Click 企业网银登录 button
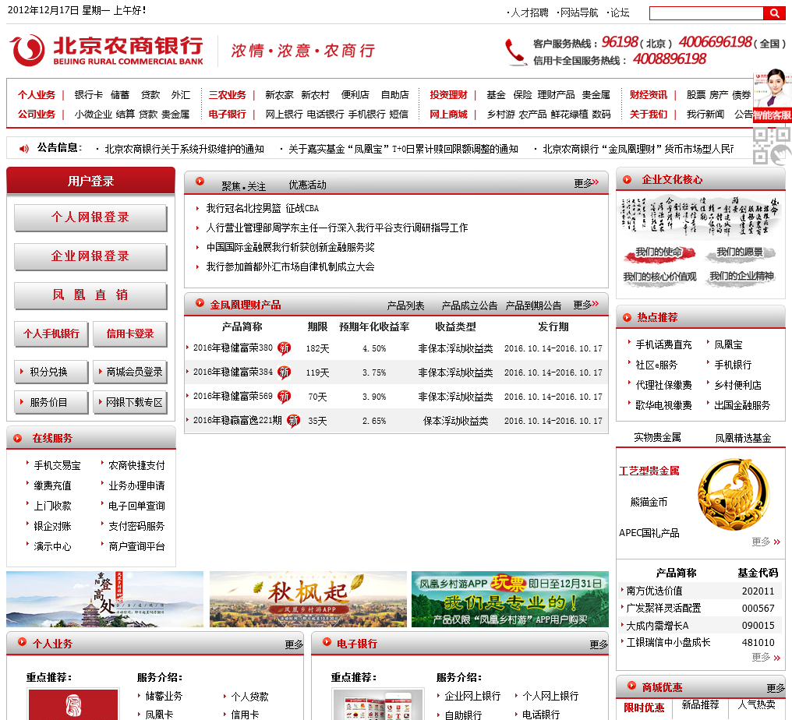The width and height of the screenshot is (792, 720). click(x=90, y=256)
